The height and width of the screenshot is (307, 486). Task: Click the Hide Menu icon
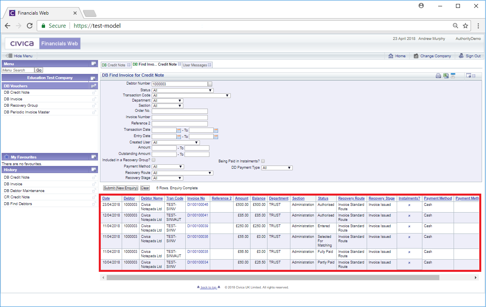click(x=9, y=56)
